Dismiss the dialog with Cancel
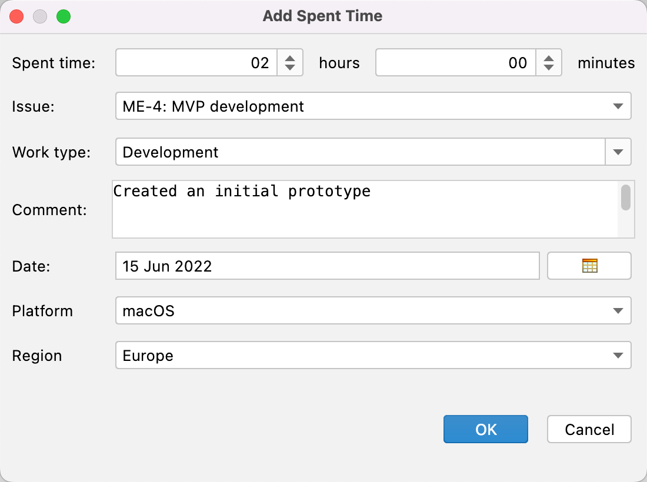The image size is (647, 482). click(x=589, y=429)
